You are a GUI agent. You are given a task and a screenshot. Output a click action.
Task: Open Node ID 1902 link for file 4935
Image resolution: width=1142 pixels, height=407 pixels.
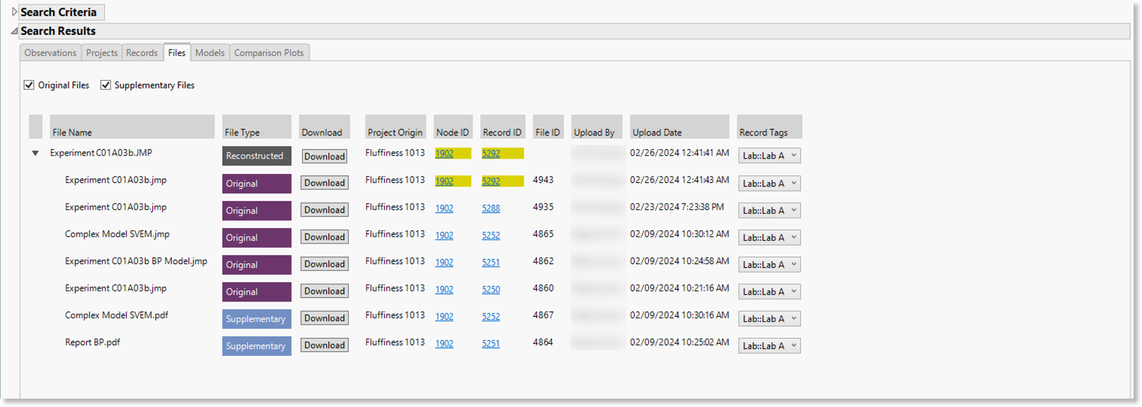coord(444,208)
